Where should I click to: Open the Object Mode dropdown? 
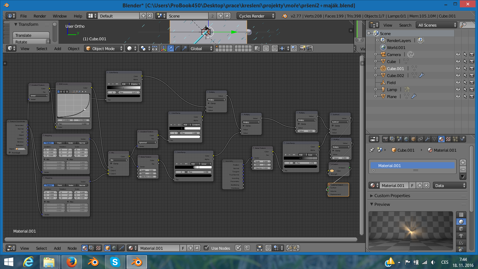point(104,49)
